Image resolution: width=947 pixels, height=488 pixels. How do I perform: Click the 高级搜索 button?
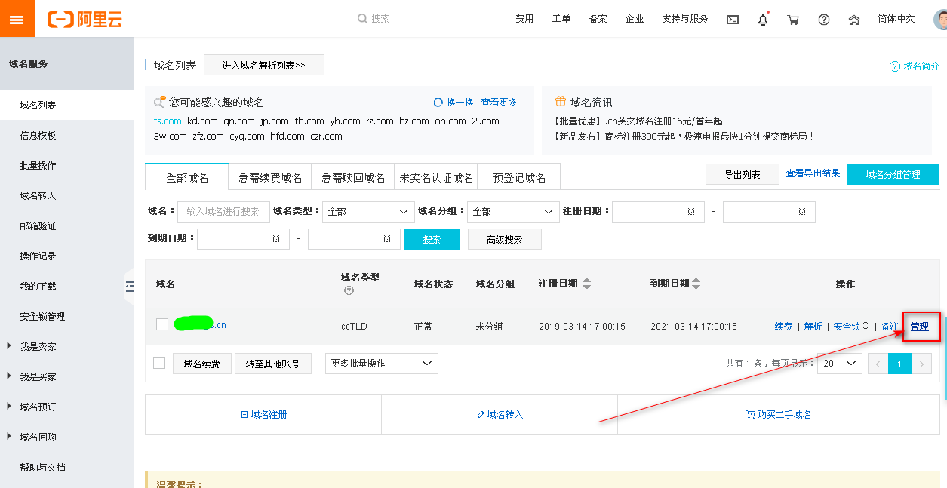click(504, 238)
